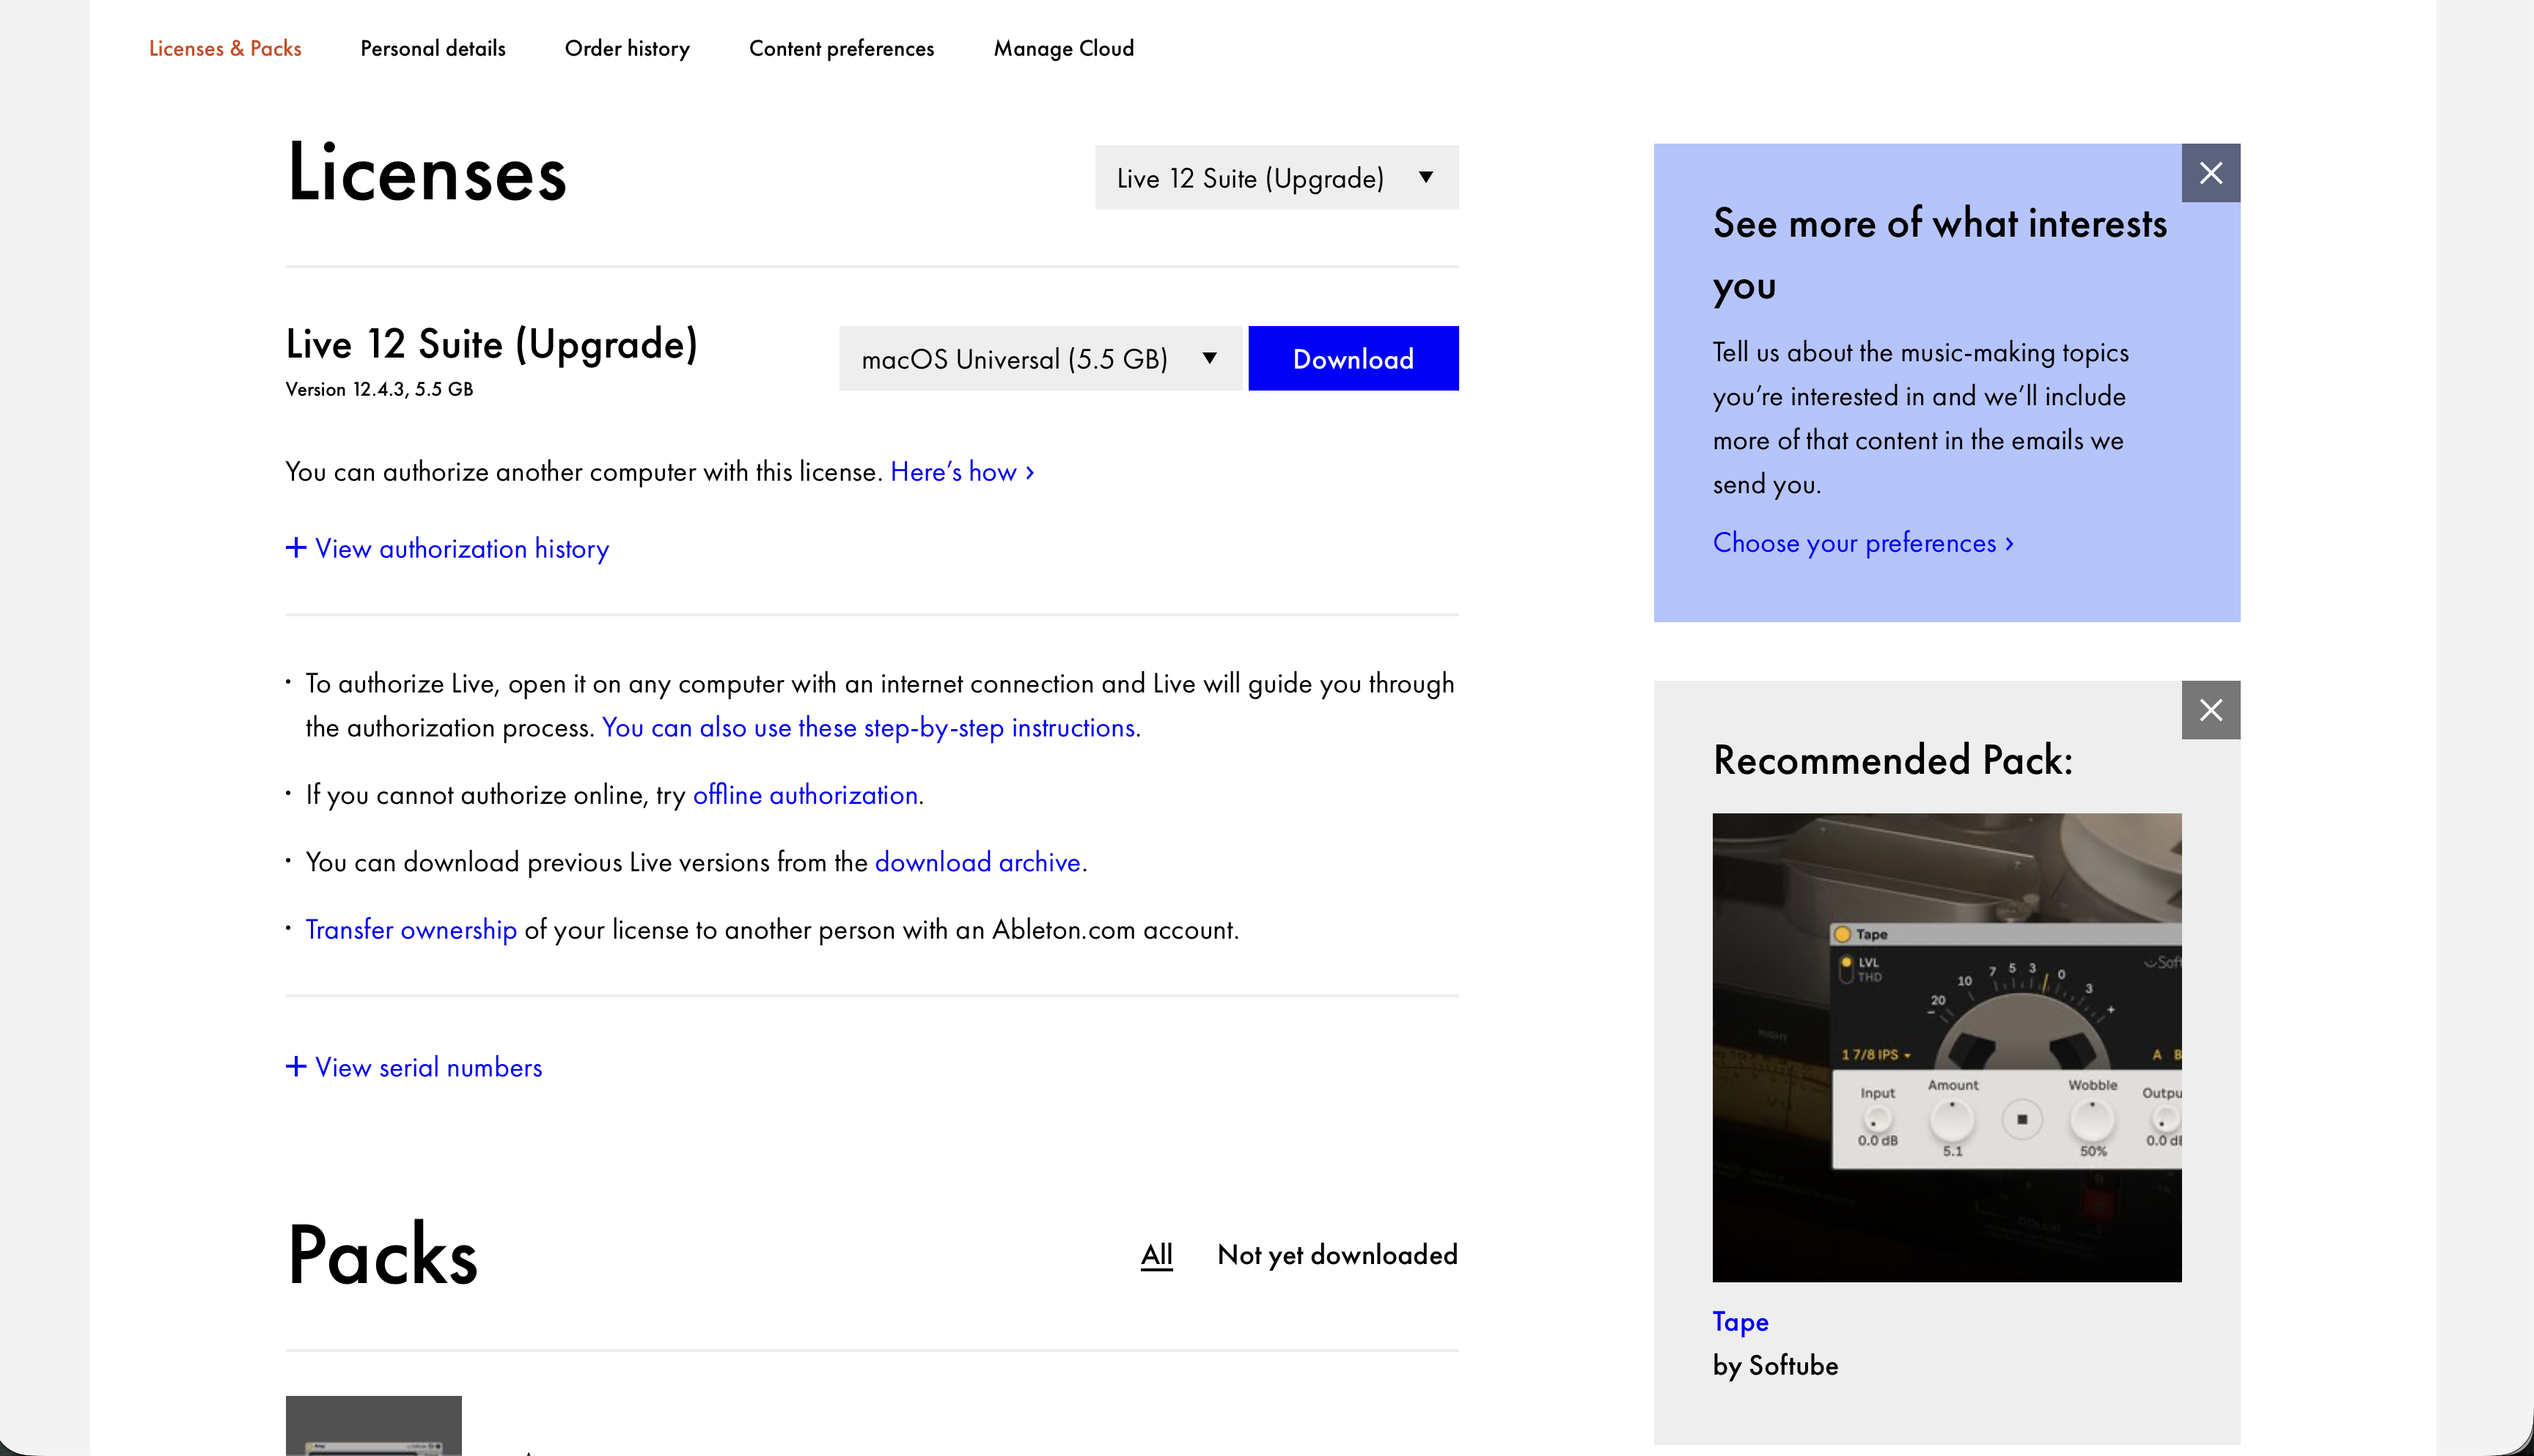Open the Tape pack thumbnail image
The width and height of the screenshot is (2534, 1456).
click(x=1947, y=1047)
